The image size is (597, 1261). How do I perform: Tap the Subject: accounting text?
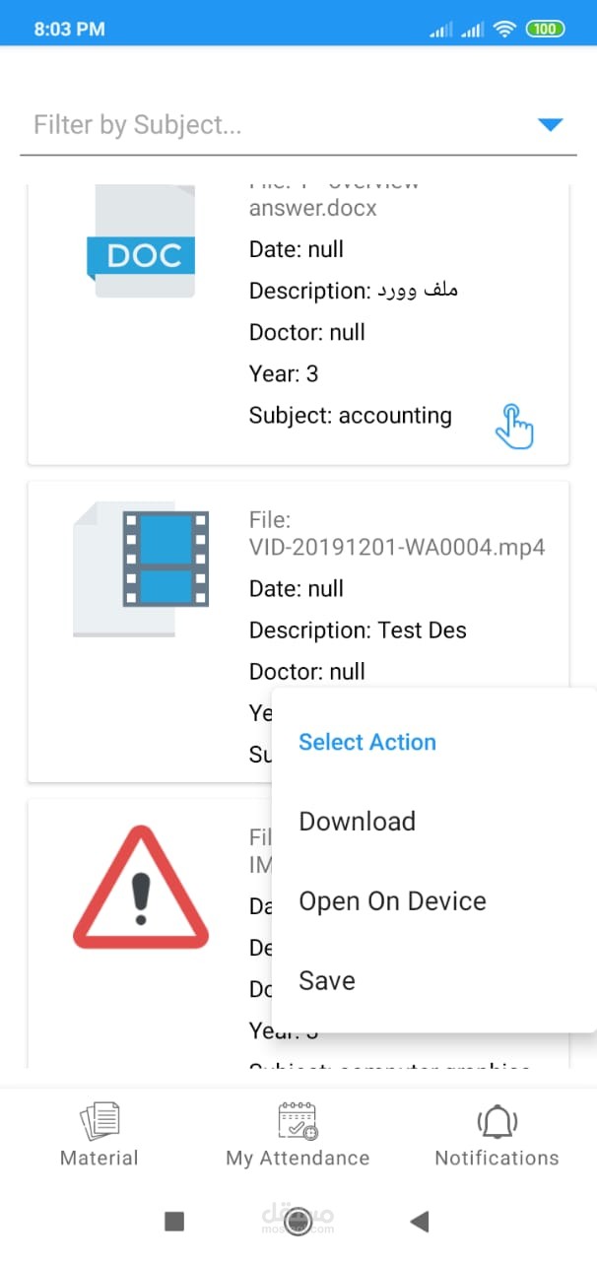[x=351, y=416]
